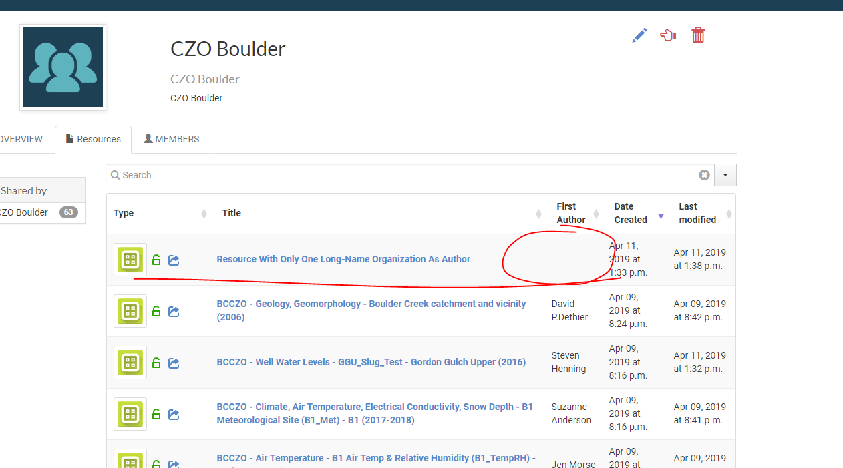
Task: Switch to the Resources tab
Action: pyautogui.click(x=93, y=139)
